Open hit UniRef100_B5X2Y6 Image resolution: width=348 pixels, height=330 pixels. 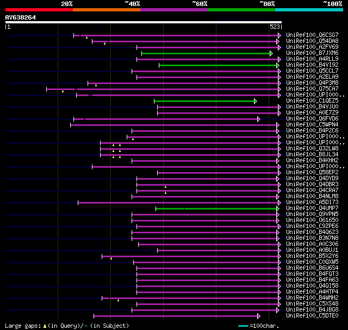pos(312,256)
